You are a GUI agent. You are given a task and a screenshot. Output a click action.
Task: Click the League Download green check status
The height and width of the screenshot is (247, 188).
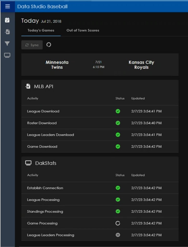[x=118, y=111]
